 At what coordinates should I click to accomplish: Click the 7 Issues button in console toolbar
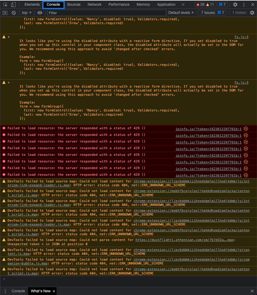(x=212, y=13)
